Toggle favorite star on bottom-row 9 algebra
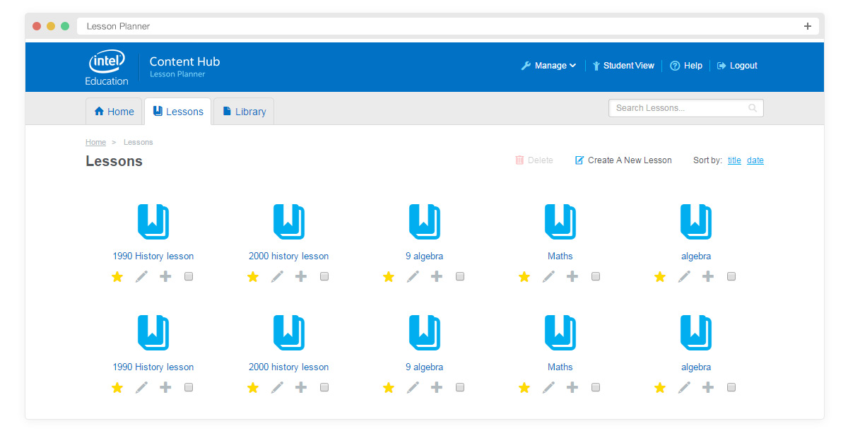This screenshot has height=443, width=848. click(x=389, y=387)
